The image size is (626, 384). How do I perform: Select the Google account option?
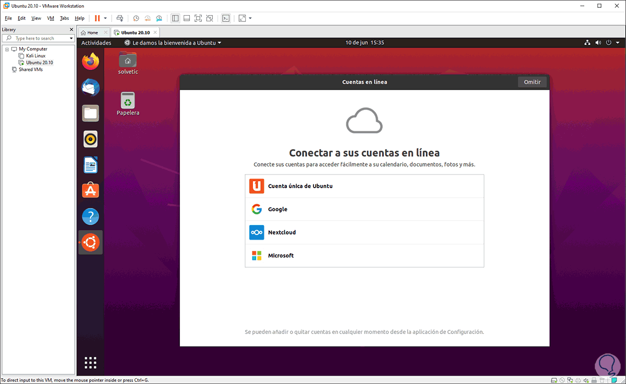point(364,209)
